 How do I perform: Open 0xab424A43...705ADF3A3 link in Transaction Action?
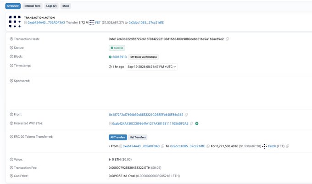click(x=46, y=22)
